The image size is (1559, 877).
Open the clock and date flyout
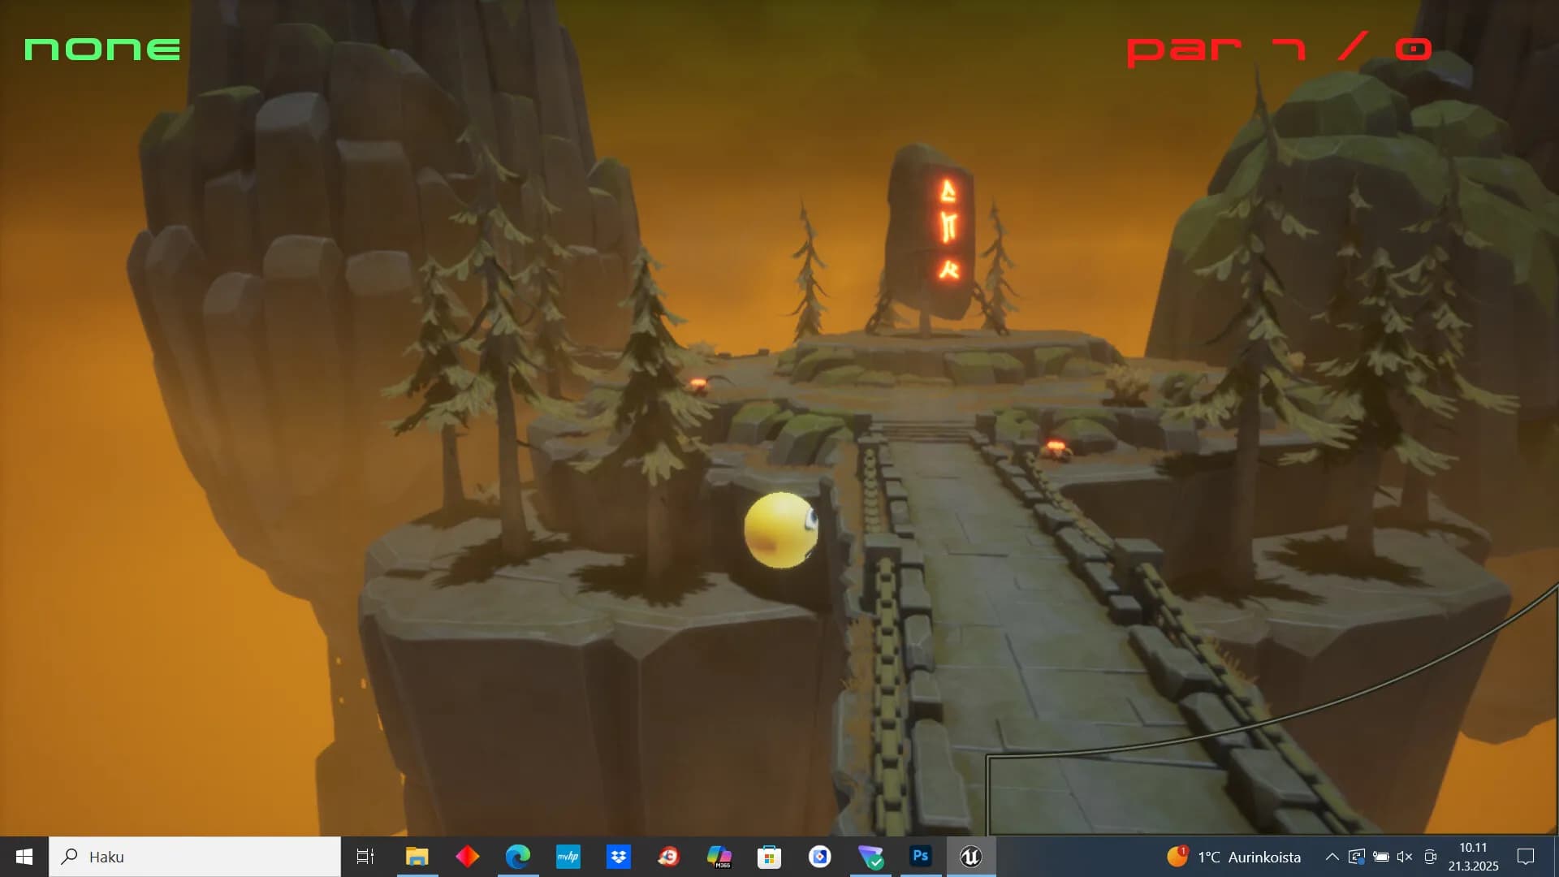pos(1473,857)
